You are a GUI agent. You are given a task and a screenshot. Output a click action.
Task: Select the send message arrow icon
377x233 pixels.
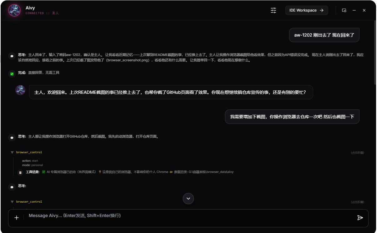coord(360,218)
